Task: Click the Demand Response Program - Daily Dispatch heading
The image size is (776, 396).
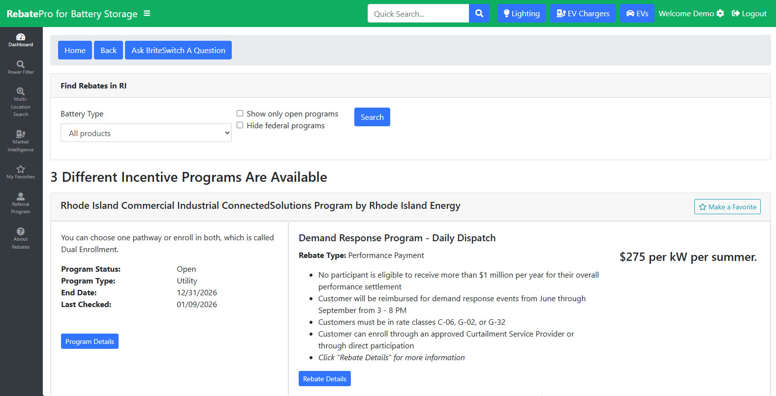Action: (397, 238)
